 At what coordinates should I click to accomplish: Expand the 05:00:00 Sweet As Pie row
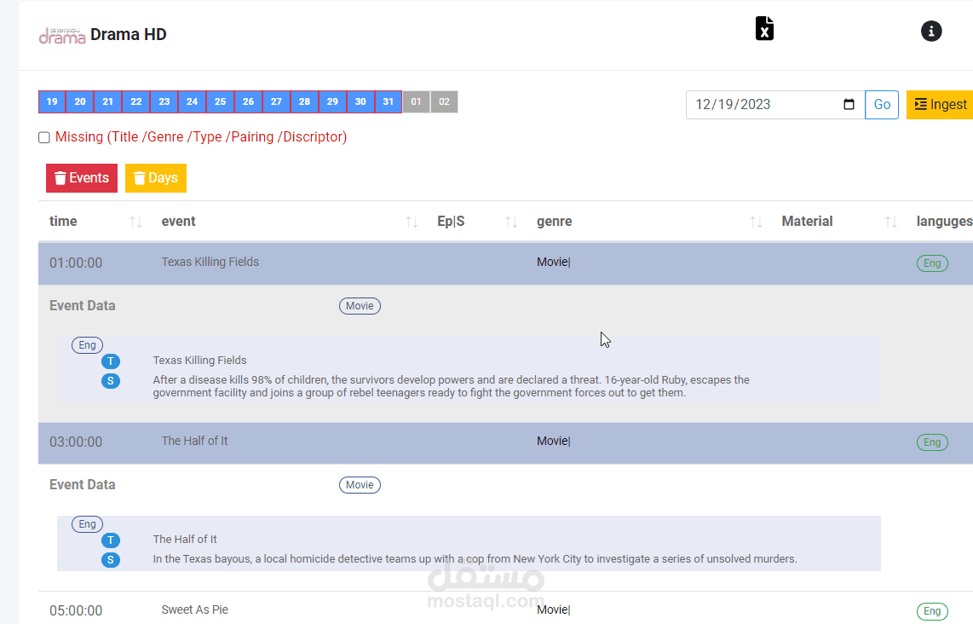click(505, 610)
